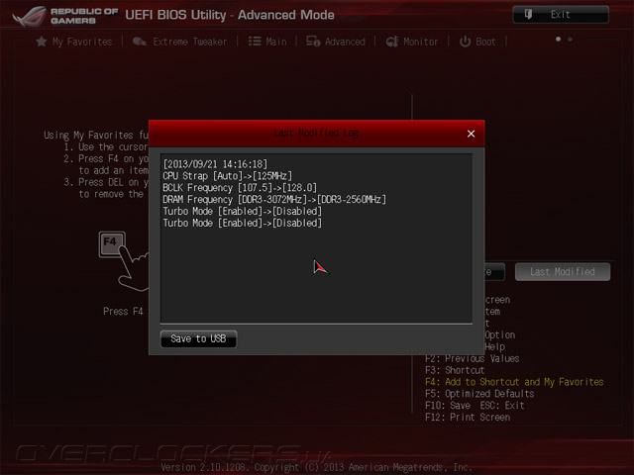Screen dimensions: 634x475
Task: Go to the Advanced tab
Action: pos(336,42)
